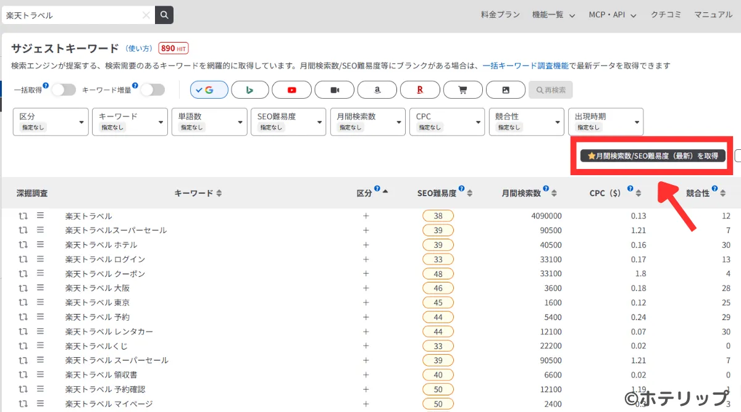Click the deep-dive icon for 楽天トラベル 東京

point(23,302)
